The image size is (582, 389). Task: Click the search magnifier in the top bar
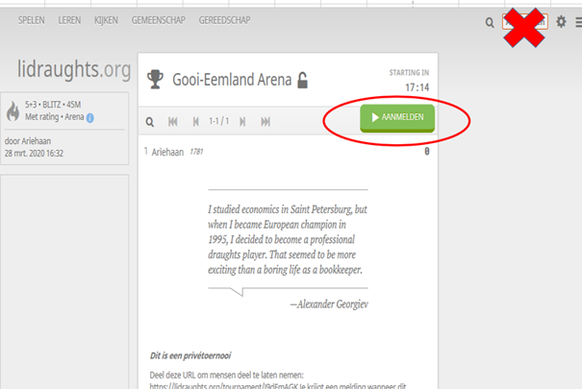coord(490,23)
